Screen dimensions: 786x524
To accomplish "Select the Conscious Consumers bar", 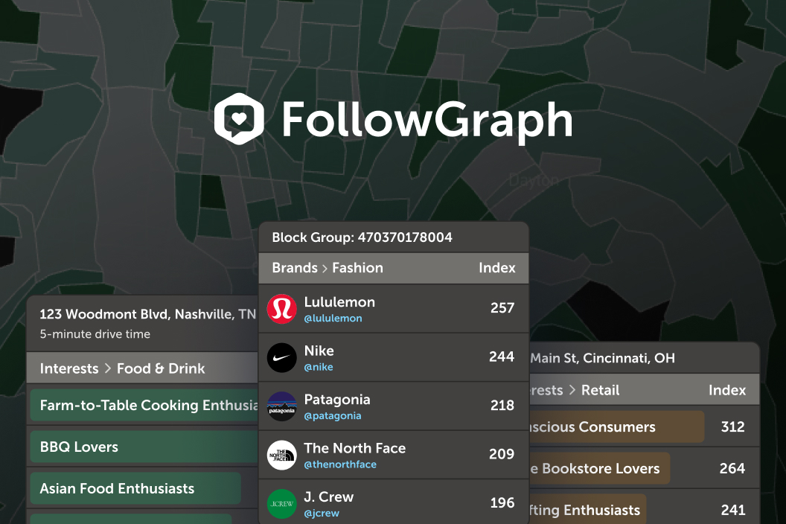I will pyautogui.click(x=617, y=426).
